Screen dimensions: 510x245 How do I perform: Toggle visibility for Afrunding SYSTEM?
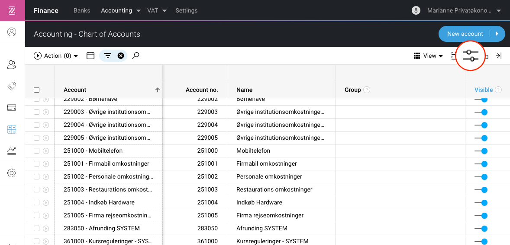click(481, 229)
